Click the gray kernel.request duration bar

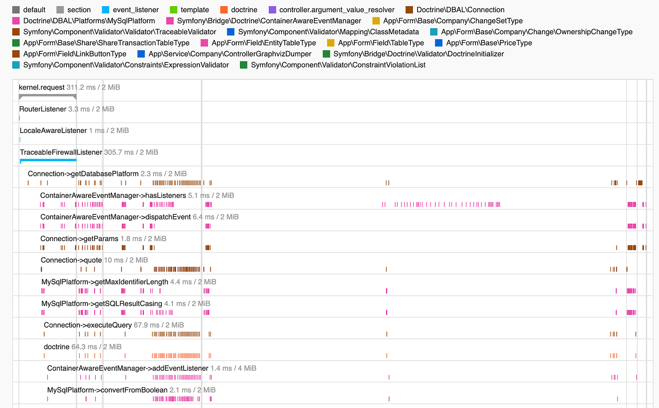48,97
